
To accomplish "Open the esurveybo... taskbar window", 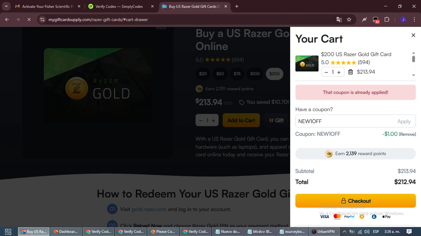I will [292, 232].
